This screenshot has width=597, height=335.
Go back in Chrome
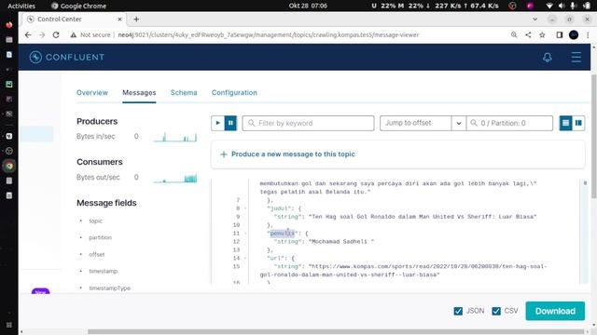28,35
